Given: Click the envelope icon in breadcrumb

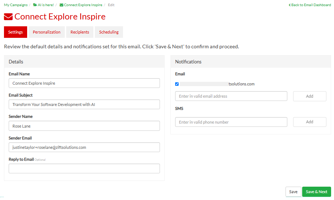Looking at the screenshot, I should coord(62,5).
